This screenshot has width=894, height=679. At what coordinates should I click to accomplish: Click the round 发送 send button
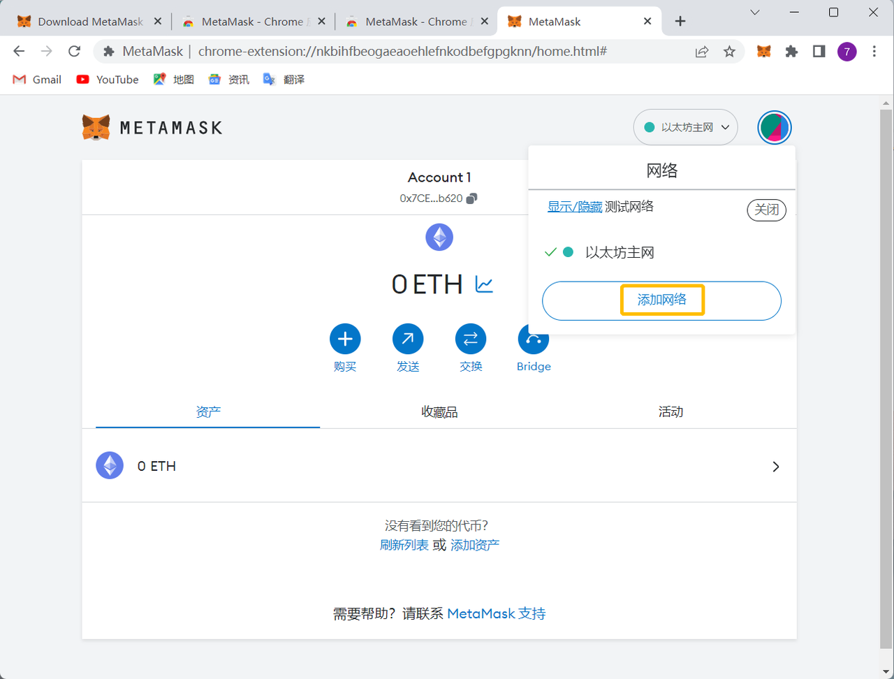(x=408, y=339)
